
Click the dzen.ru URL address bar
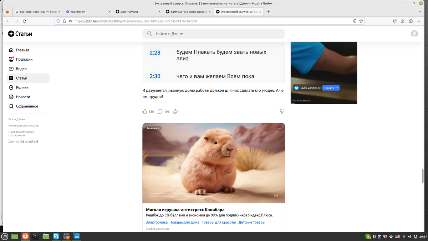point(210,21)
